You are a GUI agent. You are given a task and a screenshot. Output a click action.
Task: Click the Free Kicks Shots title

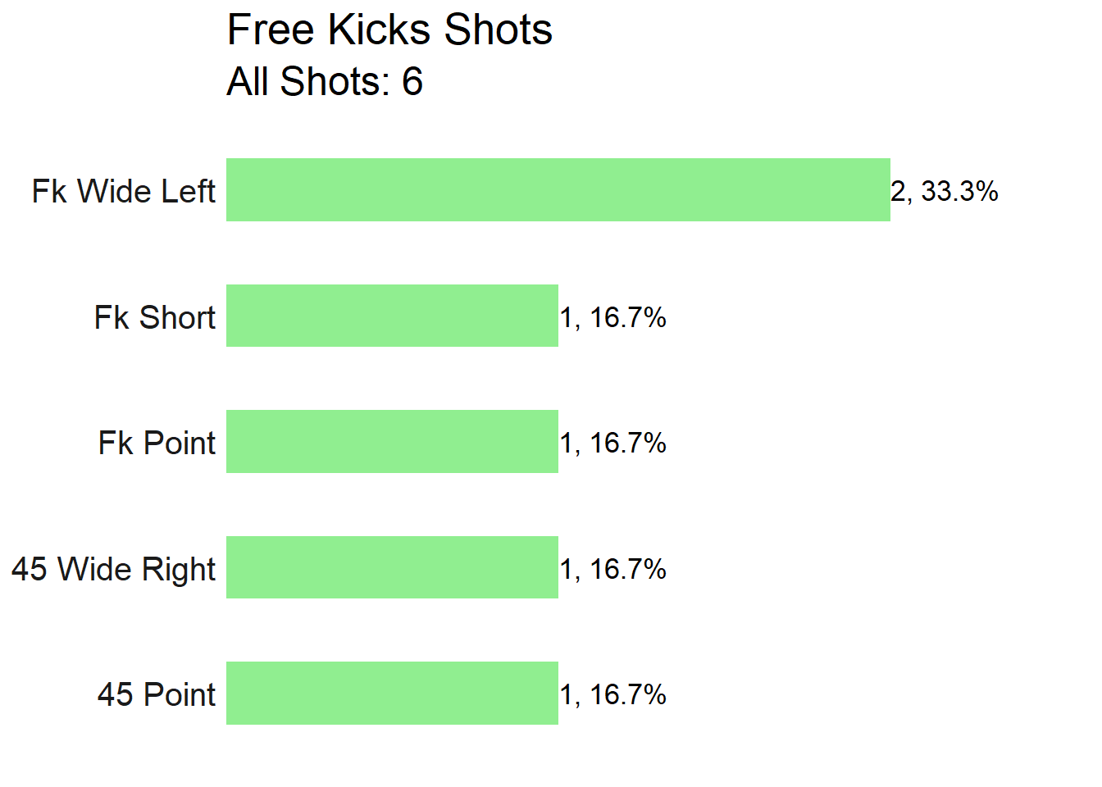point(389,30)
